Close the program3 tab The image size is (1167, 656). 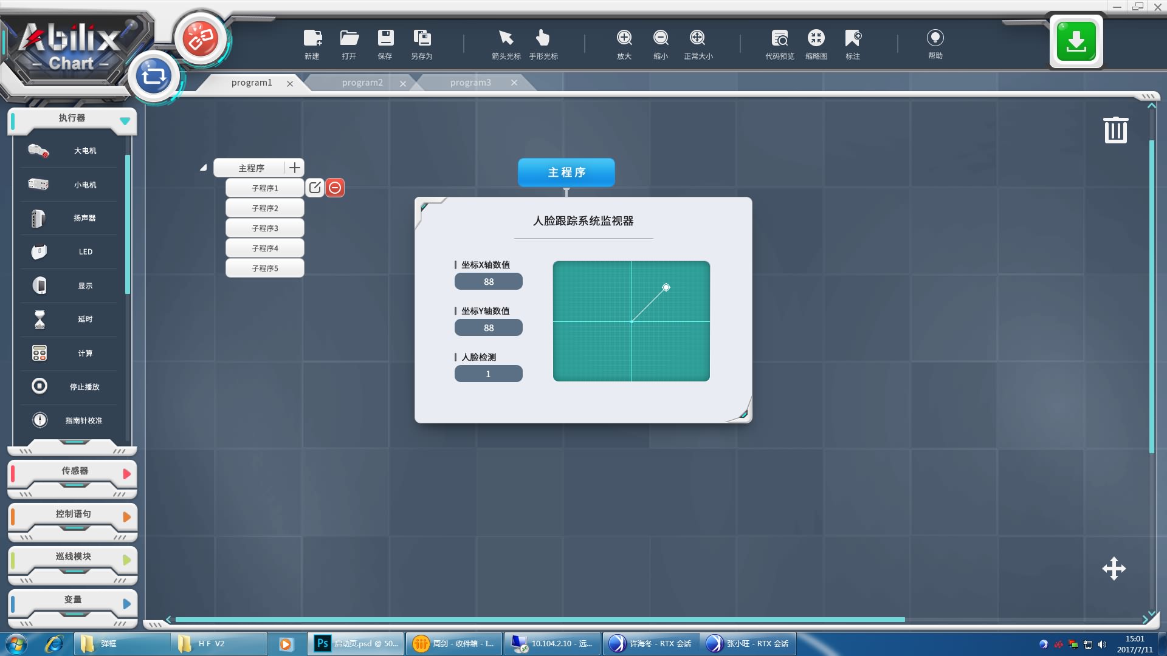(x=514, y=83)
